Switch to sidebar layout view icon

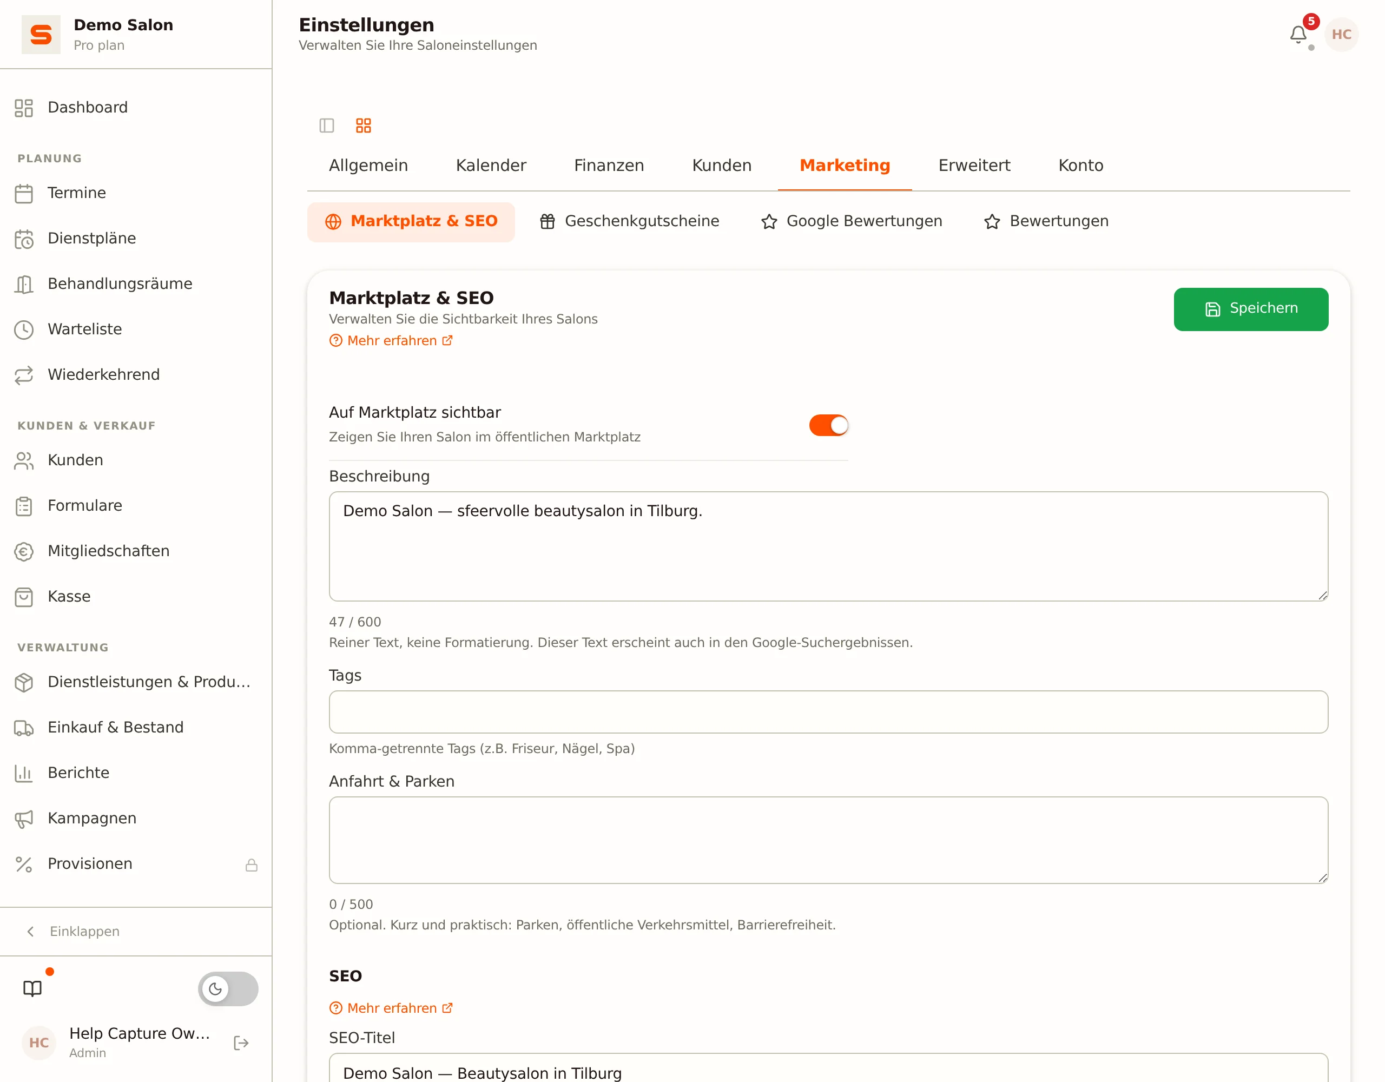click(x=327, y=126)
